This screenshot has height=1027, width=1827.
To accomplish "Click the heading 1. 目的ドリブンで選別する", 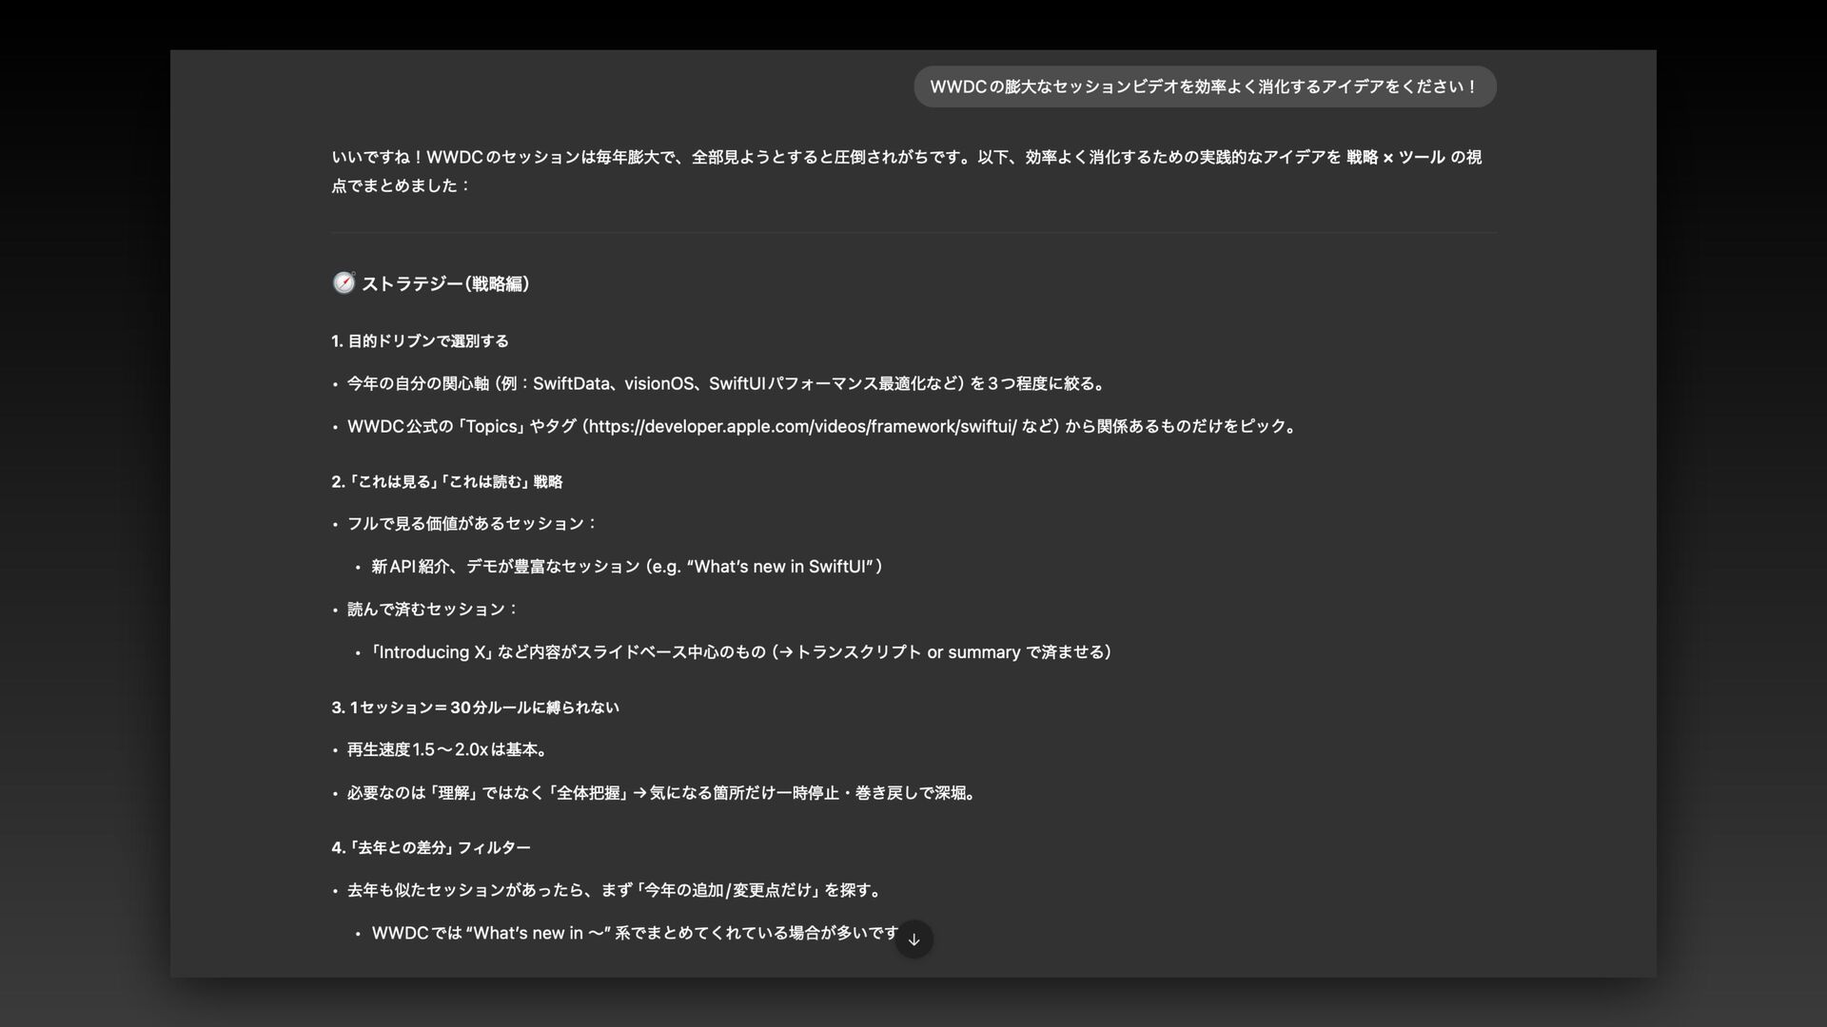I will tap(421, 341).
